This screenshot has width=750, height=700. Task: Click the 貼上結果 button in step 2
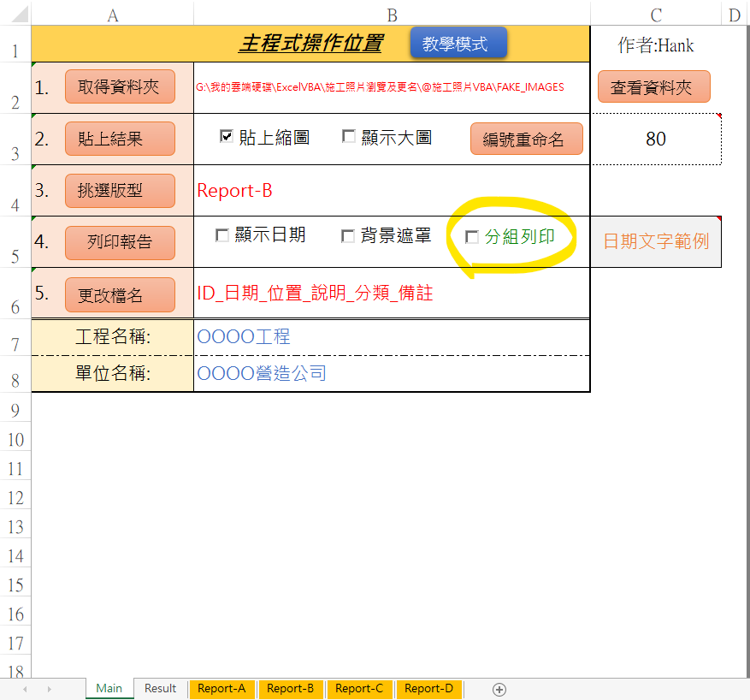119,139
